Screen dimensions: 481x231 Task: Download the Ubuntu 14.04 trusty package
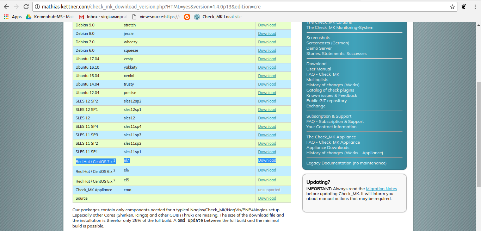tap(267, 84)
